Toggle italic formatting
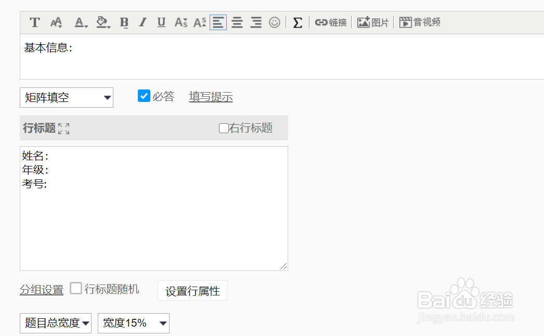Screen dimensions: 544x336 click(143, 22)
